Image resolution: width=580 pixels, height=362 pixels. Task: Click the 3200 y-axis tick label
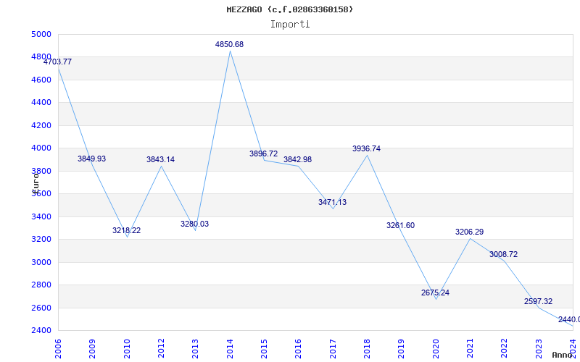[41, 240]
